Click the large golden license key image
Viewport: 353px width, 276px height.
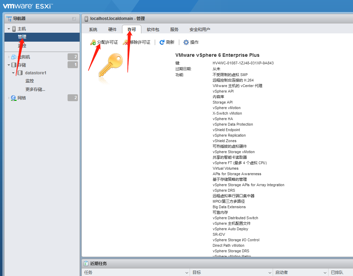click(x=111, y=65)
